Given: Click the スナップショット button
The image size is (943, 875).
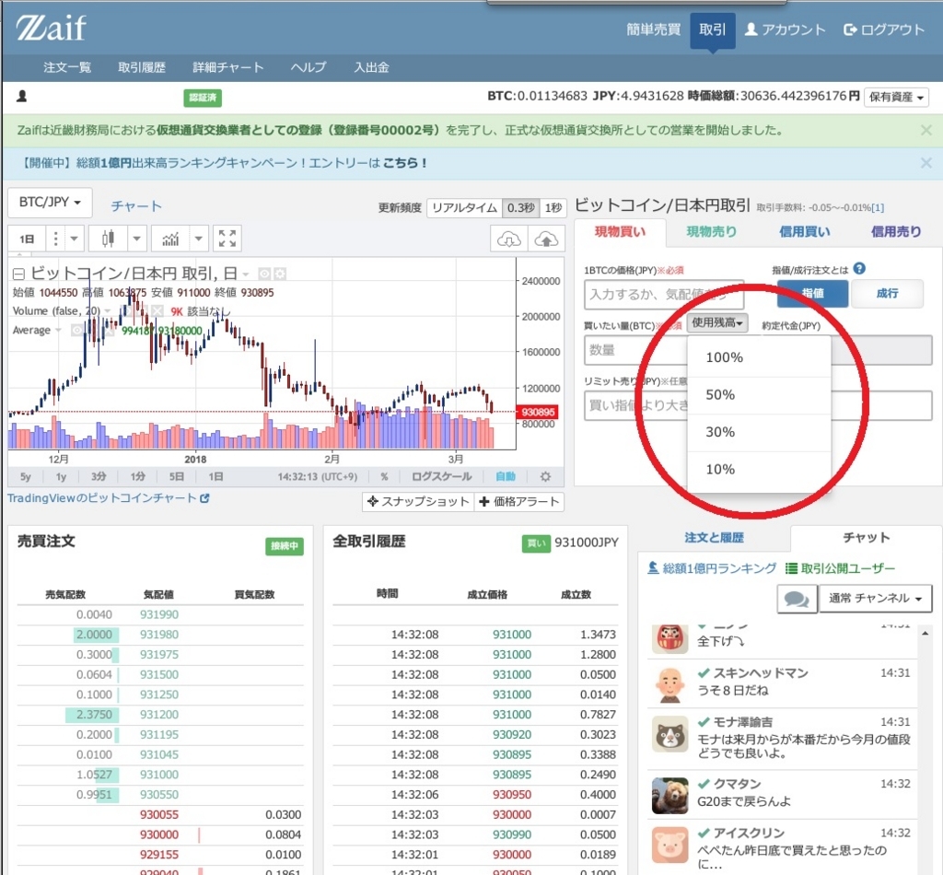Looking at the screenshot, I should (418, 502).
